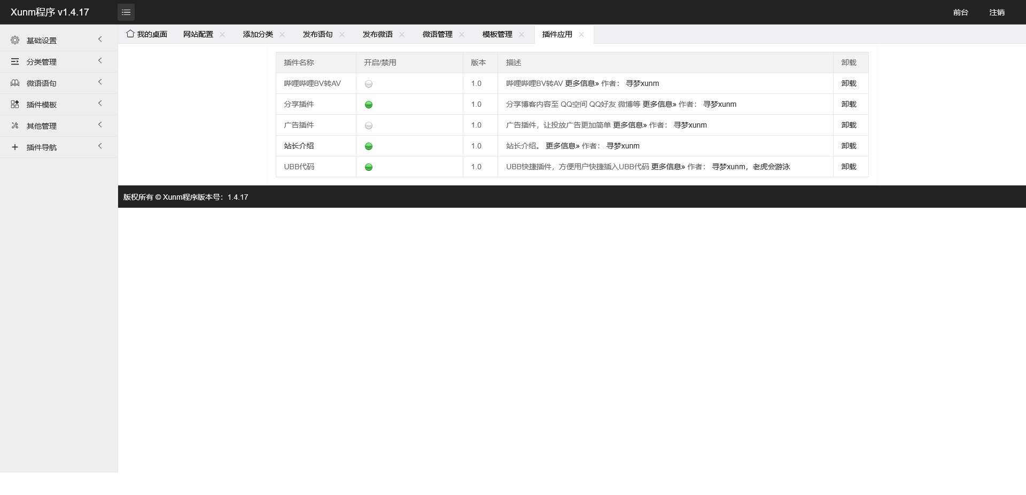
Task: Click the home icon on 我的桌面 tab
Action: click(x=130, y=34)
